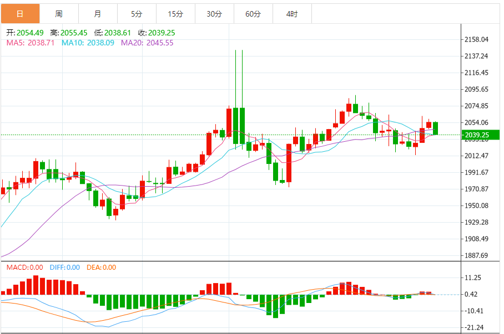Open the 30分 timeframe tab
The height and width of the screenshot is (334, 504).
(215, 14)
